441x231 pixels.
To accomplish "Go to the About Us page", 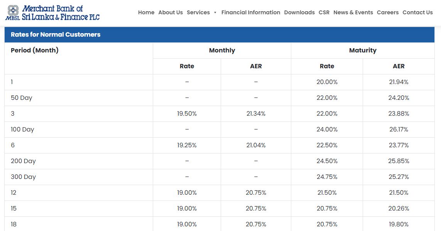I will tap(171, 12).
